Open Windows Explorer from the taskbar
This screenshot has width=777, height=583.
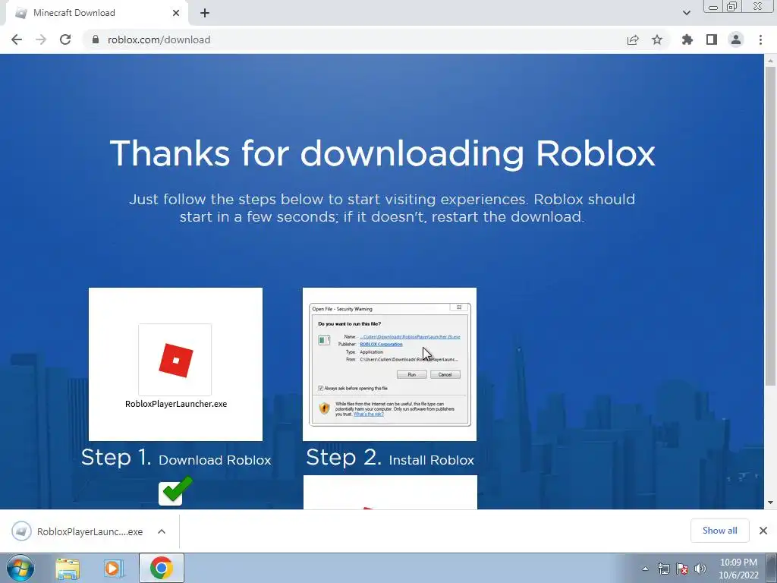(68, 569)
